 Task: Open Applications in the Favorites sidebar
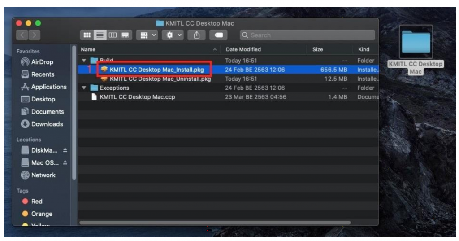tap(48, 87)
